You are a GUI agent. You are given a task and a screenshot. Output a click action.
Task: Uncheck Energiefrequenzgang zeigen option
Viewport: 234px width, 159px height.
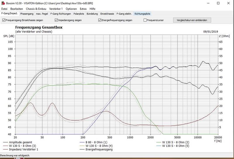[100, 20]
